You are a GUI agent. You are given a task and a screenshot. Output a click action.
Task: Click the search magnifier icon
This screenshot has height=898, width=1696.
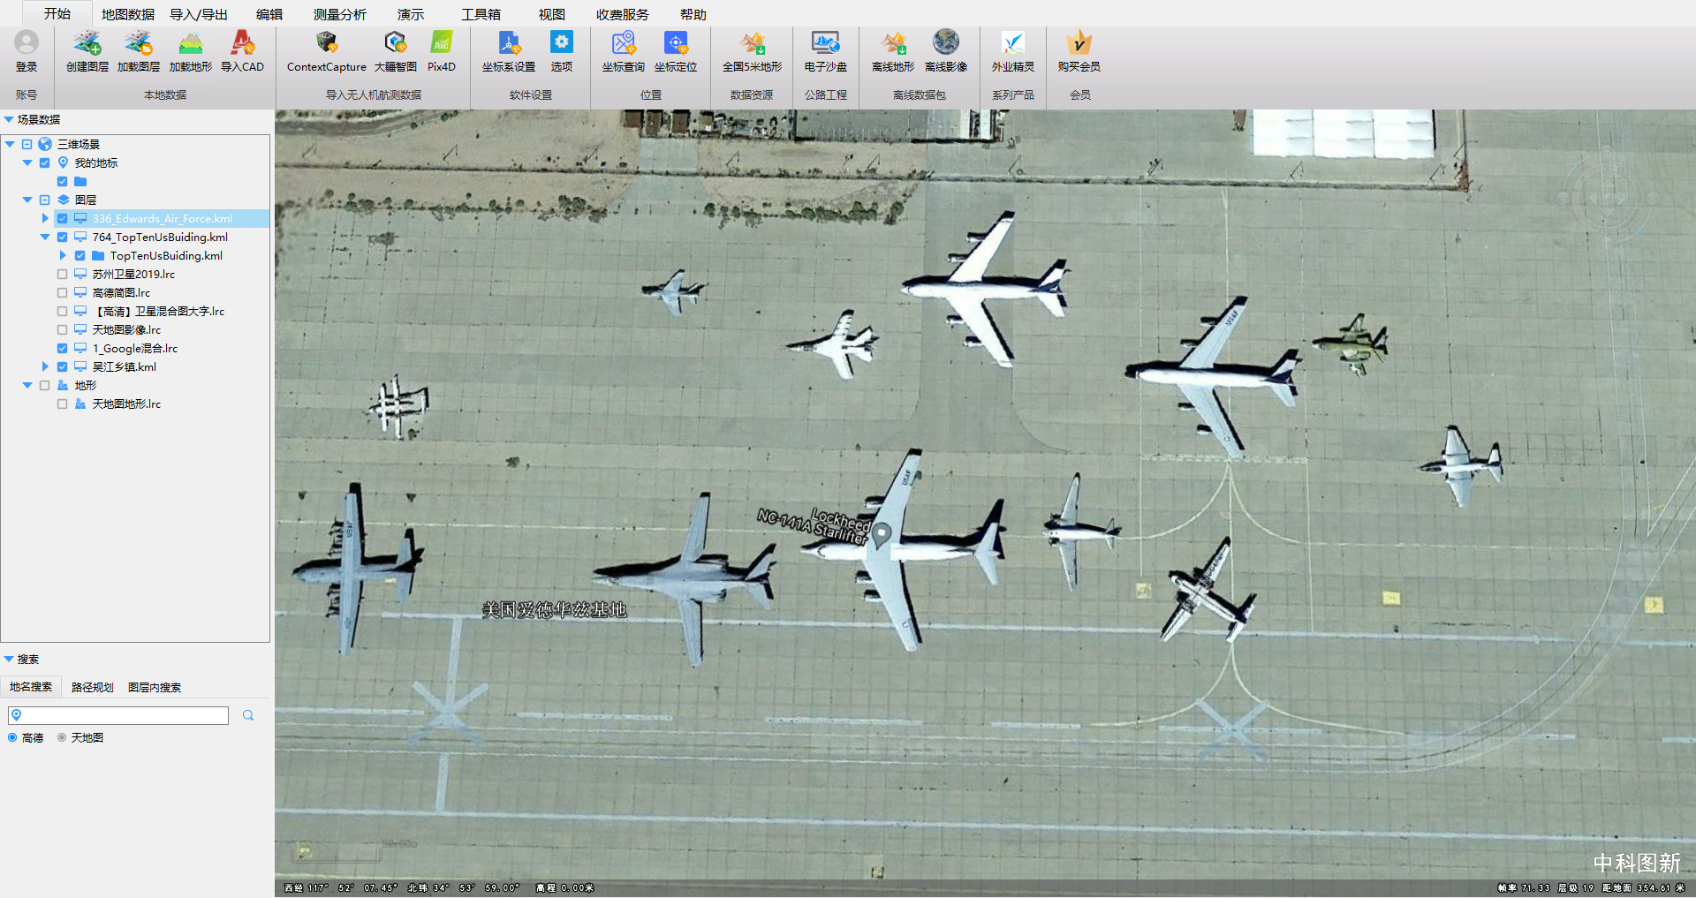pos(248,715)
